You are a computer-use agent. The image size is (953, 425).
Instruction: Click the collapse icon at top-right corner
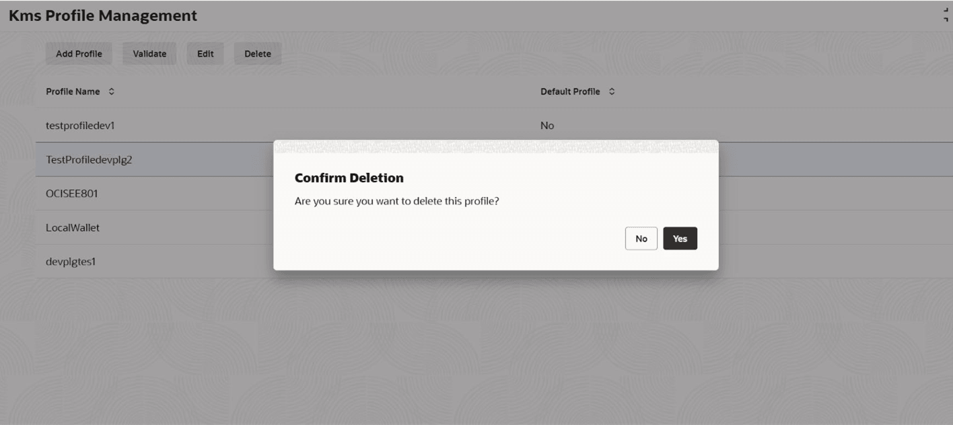pos(946,15)
